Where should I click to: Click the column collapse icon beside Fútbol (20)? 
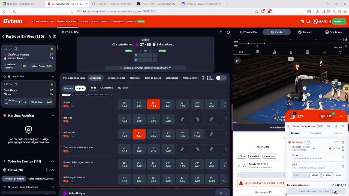(47, 170)
